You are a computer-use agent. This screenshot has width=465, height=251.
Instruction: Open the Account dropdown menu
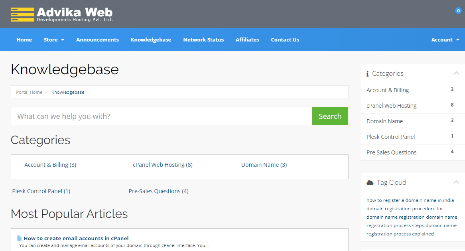click(445, 40)
